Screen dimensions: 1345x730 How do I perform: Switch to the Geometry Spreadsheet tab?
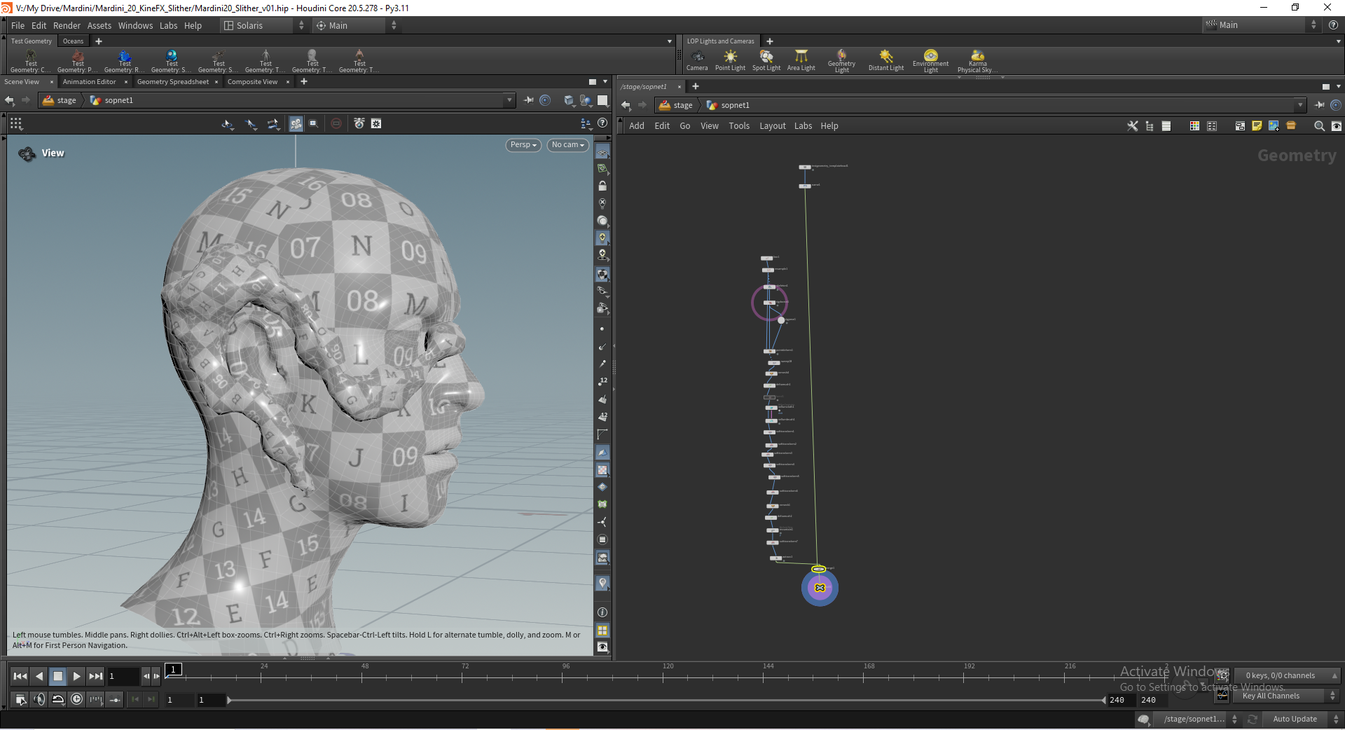[x=173, y=82]
